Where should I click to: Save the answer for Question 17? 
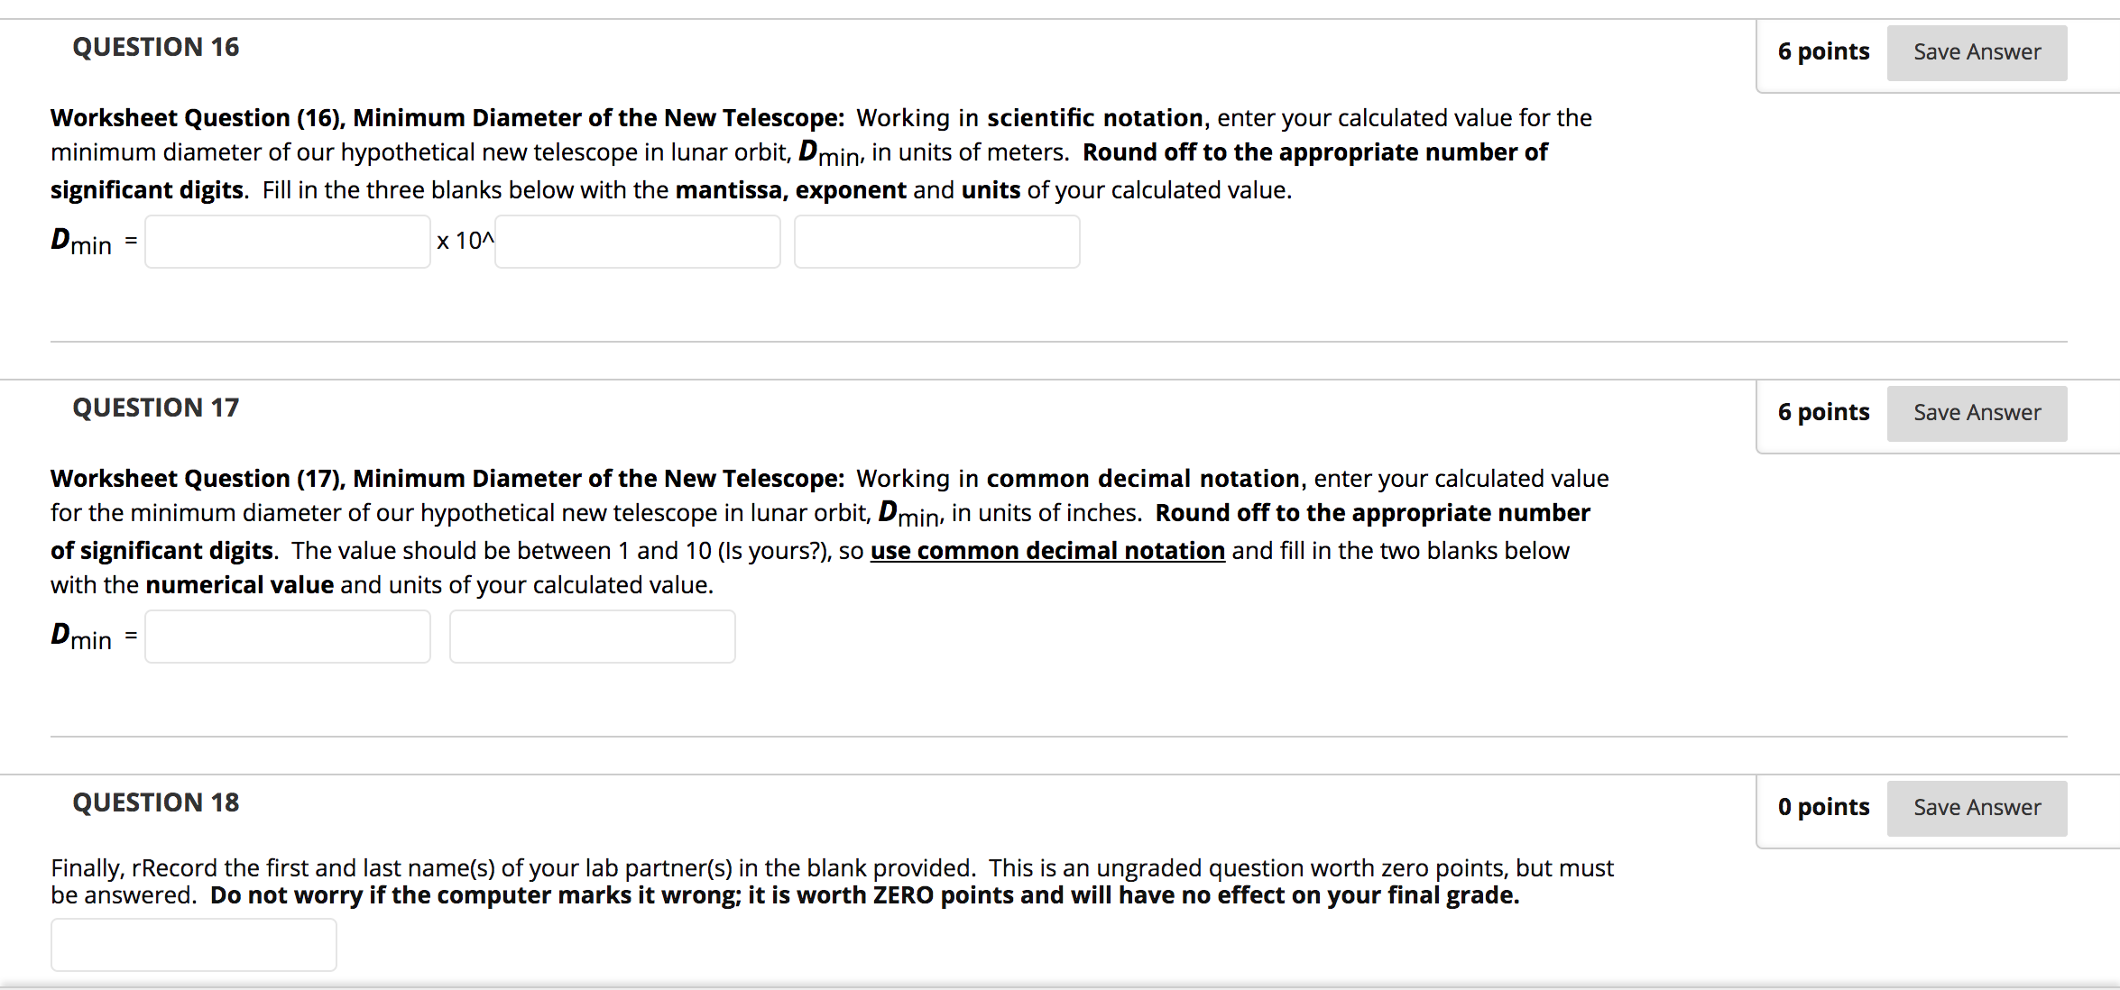pos(1977,414)
